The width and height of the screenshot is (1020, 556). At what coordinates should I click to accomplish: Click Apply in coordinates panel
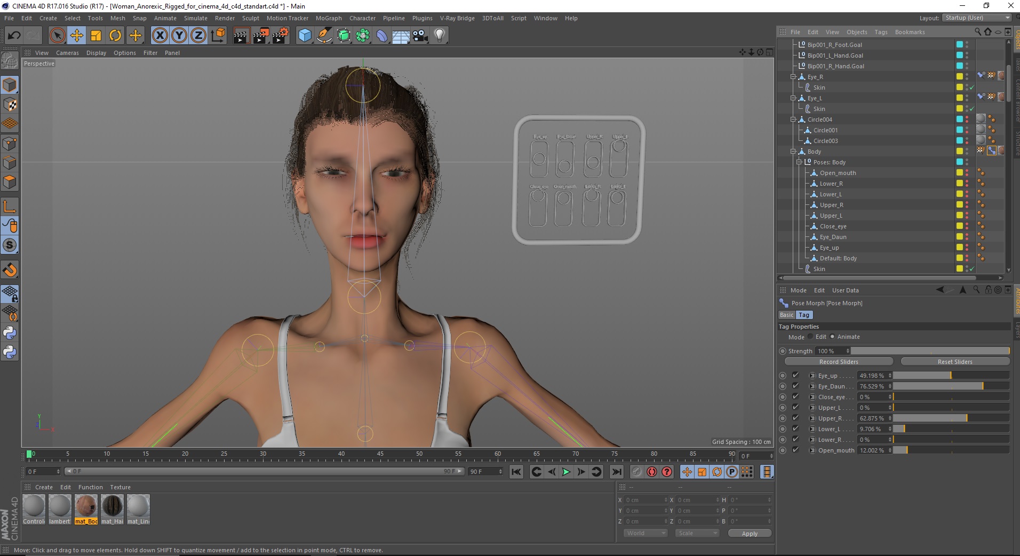point(750,534)
